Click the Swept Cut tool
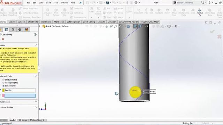The image size is (223, 125). pyautogui.click(x=77, y=8)
